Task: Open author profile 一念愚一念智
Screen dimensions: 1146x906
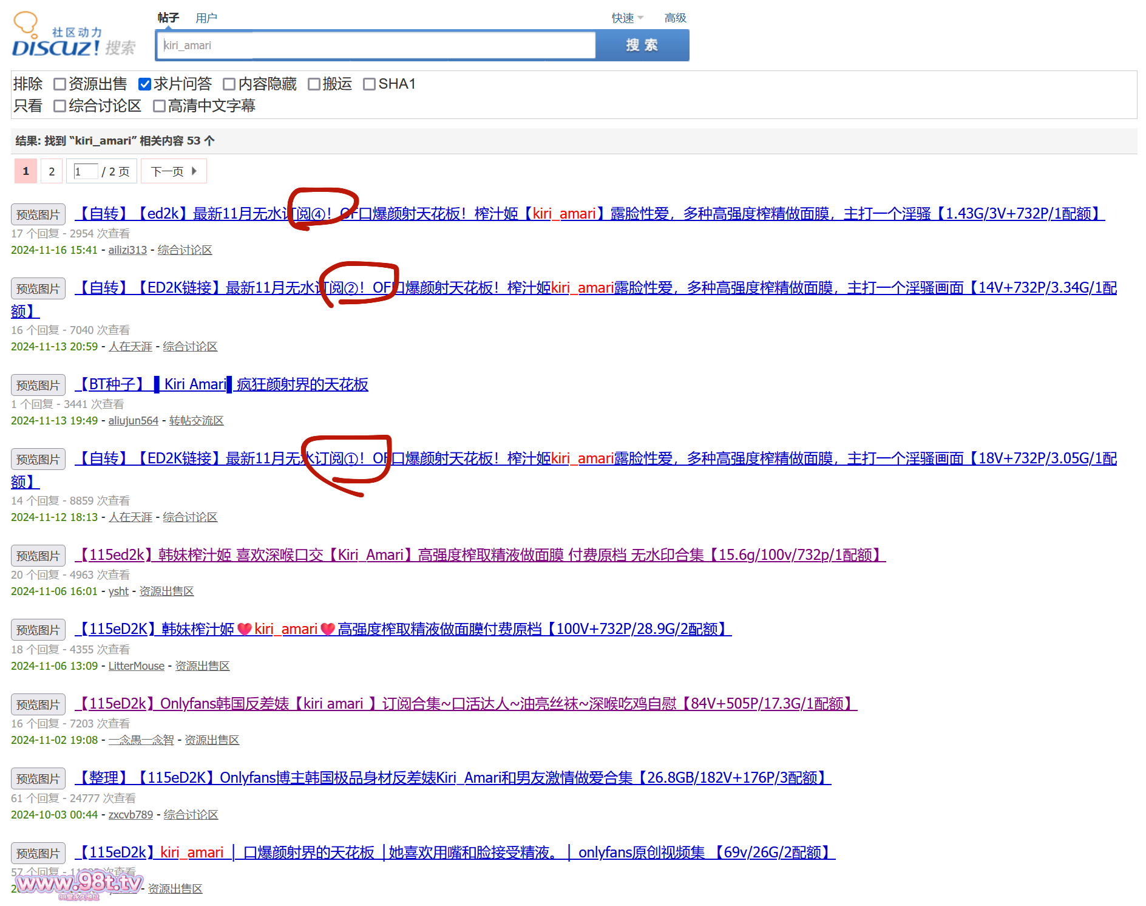Action: pyautogui.click(x=141, y=740)
